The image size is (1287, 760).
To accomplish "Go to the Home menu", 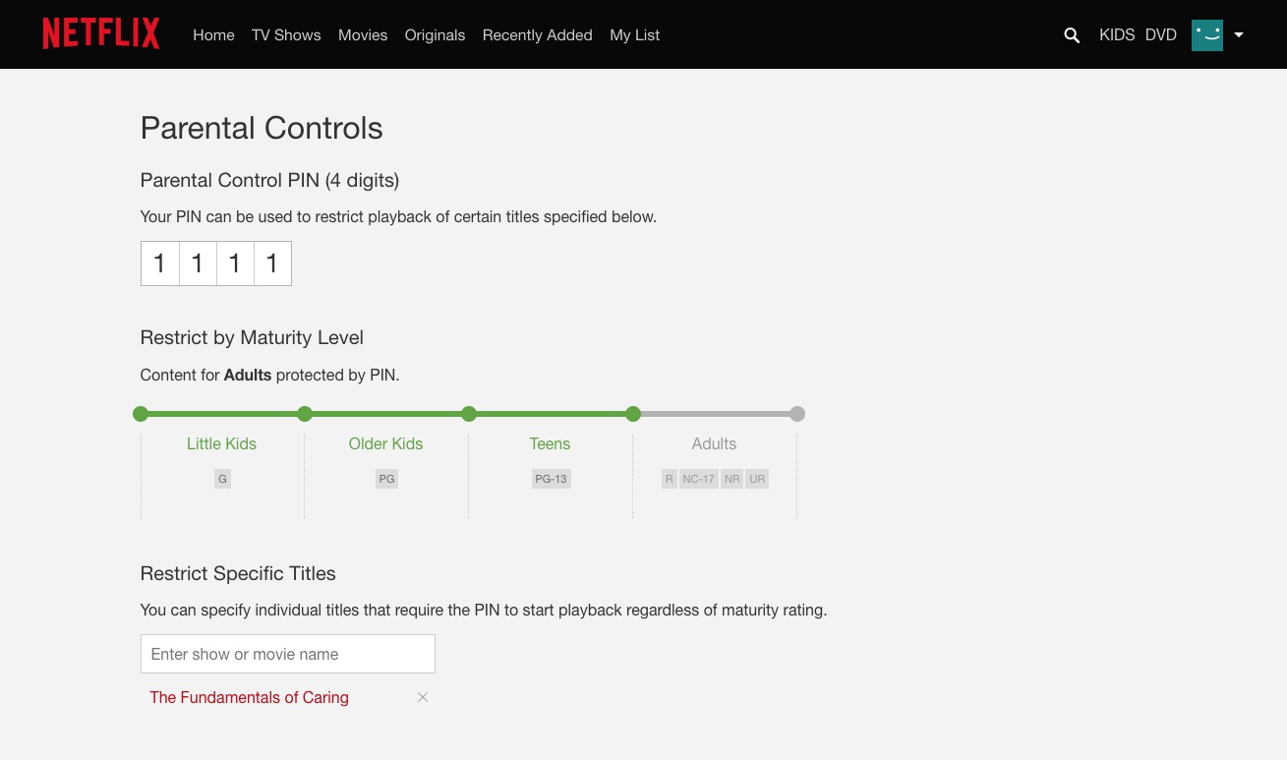I will pyautogui.click(x=213, y=35).
